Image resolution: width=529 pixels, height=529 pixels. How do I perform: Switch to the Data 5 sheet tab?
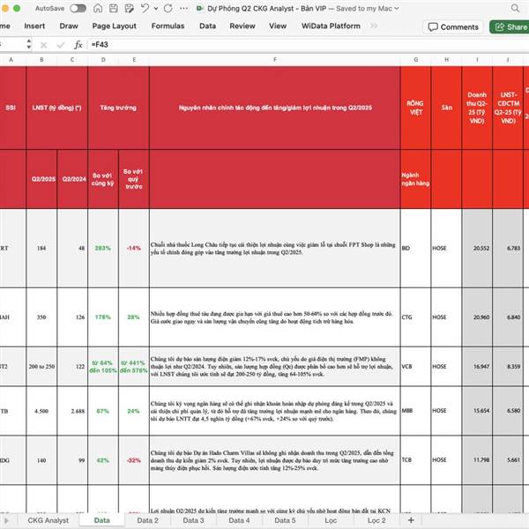pyautogui.click(x=285, y=520)
